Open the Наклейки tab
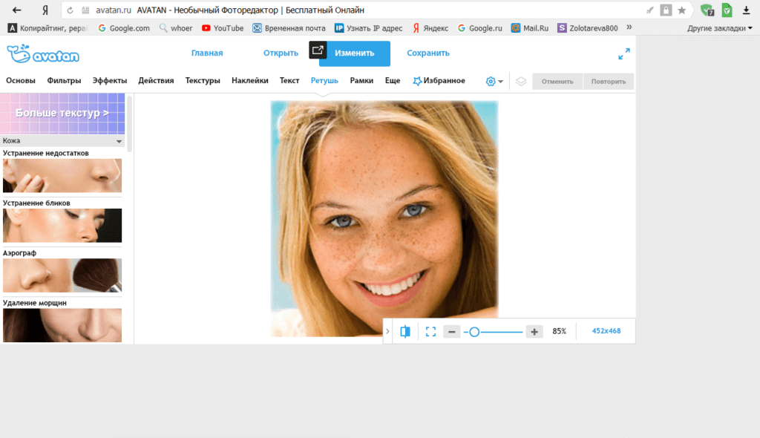Viewport: 760px width, 438px height. [249, 81]
